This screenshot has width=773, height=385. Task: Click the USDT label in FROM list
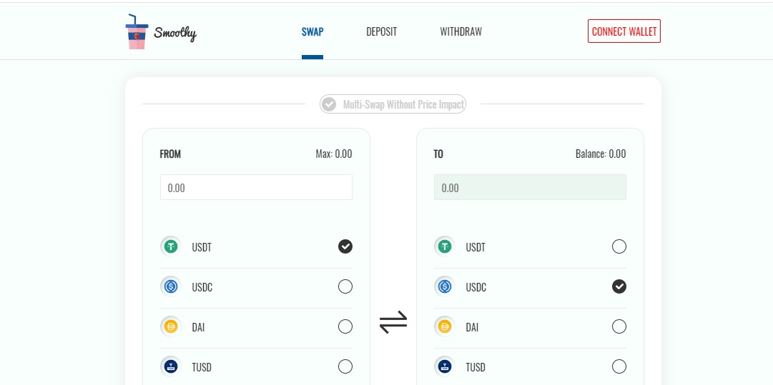click(x=202, y=247)
